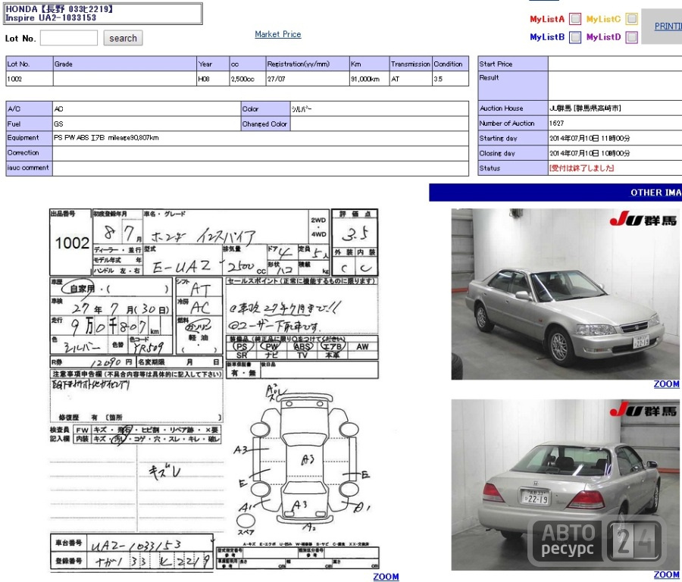Click the search button
682x582 pixels.
123,39
